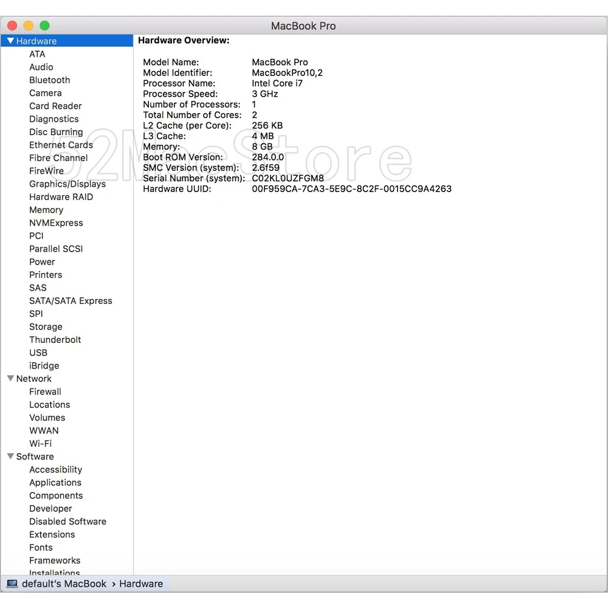Screen dimensions: 608x608
Task: Click the laptop icon in path bar
Action: pyautogui.click(x=12, y=584)
